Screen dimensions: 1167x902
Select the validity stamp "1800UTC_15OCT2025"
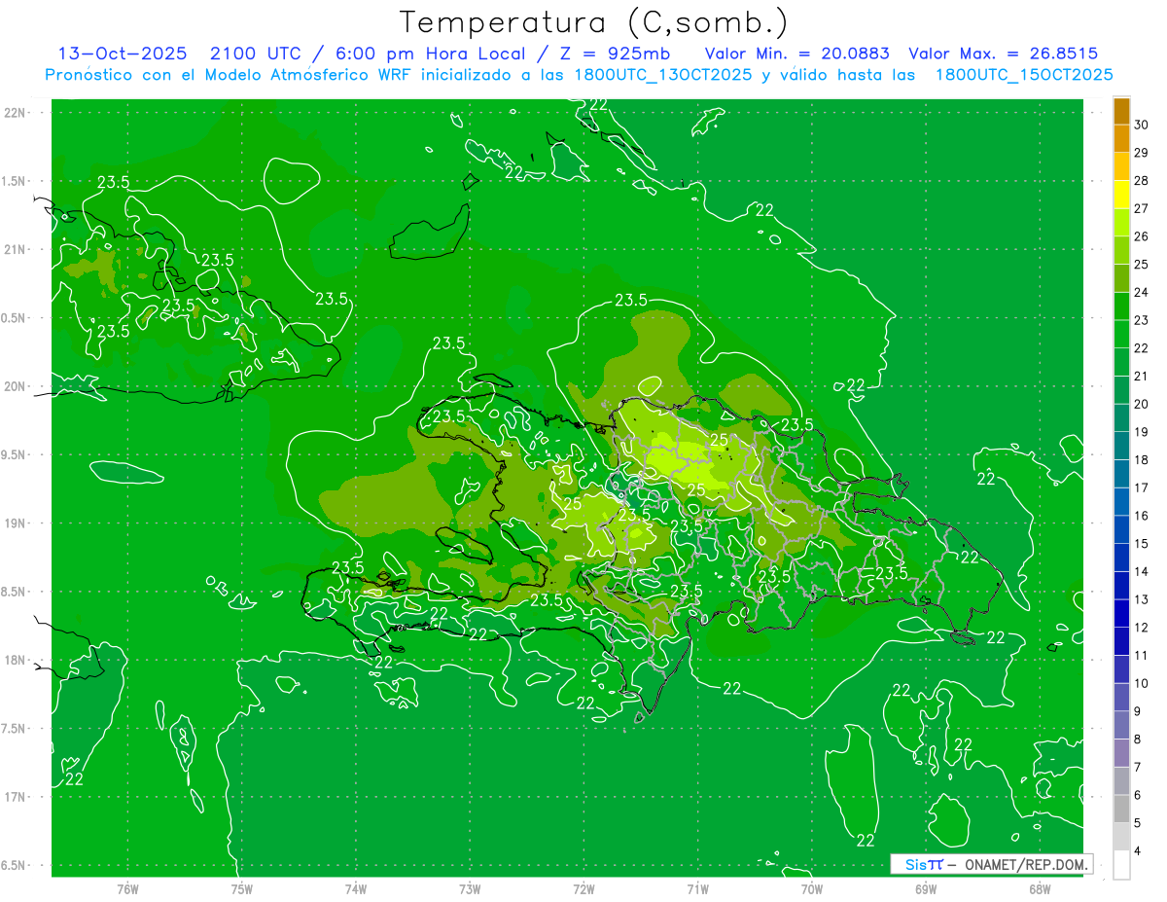coord(1023,75)
